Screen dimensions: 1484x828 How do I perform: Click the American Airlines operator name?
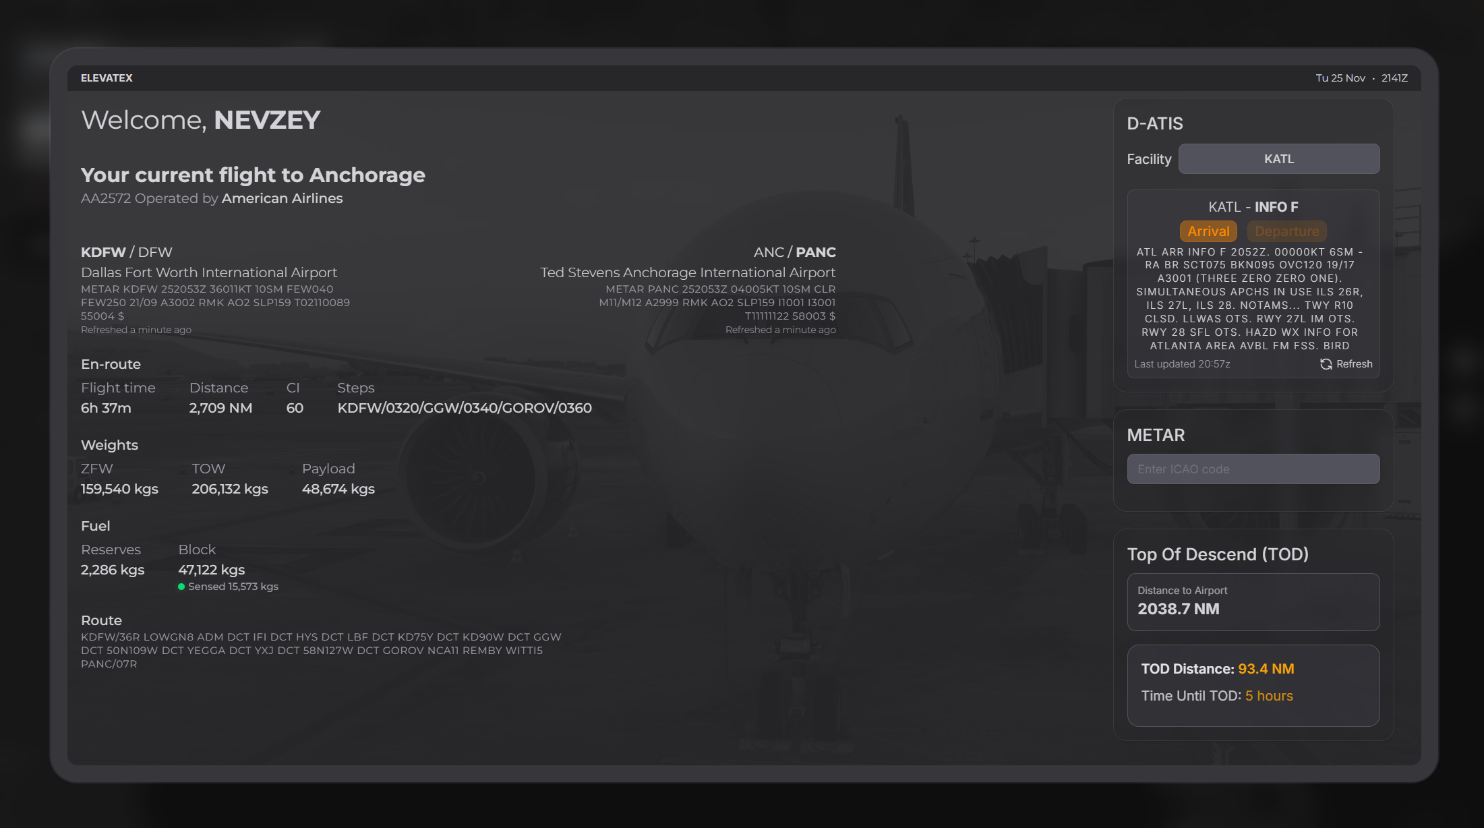[282, 198]
